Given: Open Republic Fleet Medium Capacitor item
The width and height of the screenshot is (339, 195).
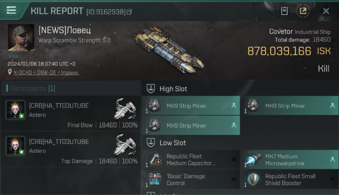Looking at the screenshot, I should click(191, 160).
